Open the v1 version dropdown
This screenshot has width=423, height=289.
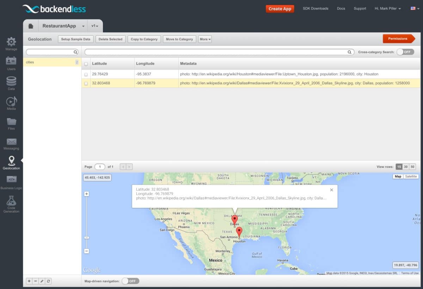(x=95, y=26)
